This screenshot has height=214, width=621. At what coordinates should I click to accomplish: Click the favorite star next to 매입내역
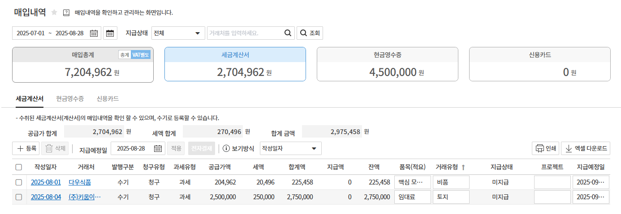(54, 13)
